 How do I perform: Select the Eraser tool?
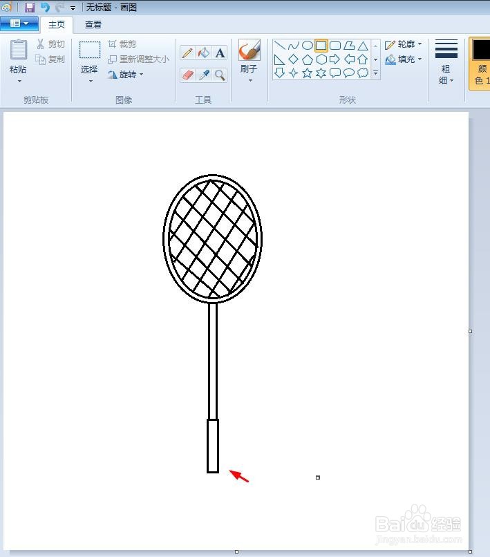187,75
